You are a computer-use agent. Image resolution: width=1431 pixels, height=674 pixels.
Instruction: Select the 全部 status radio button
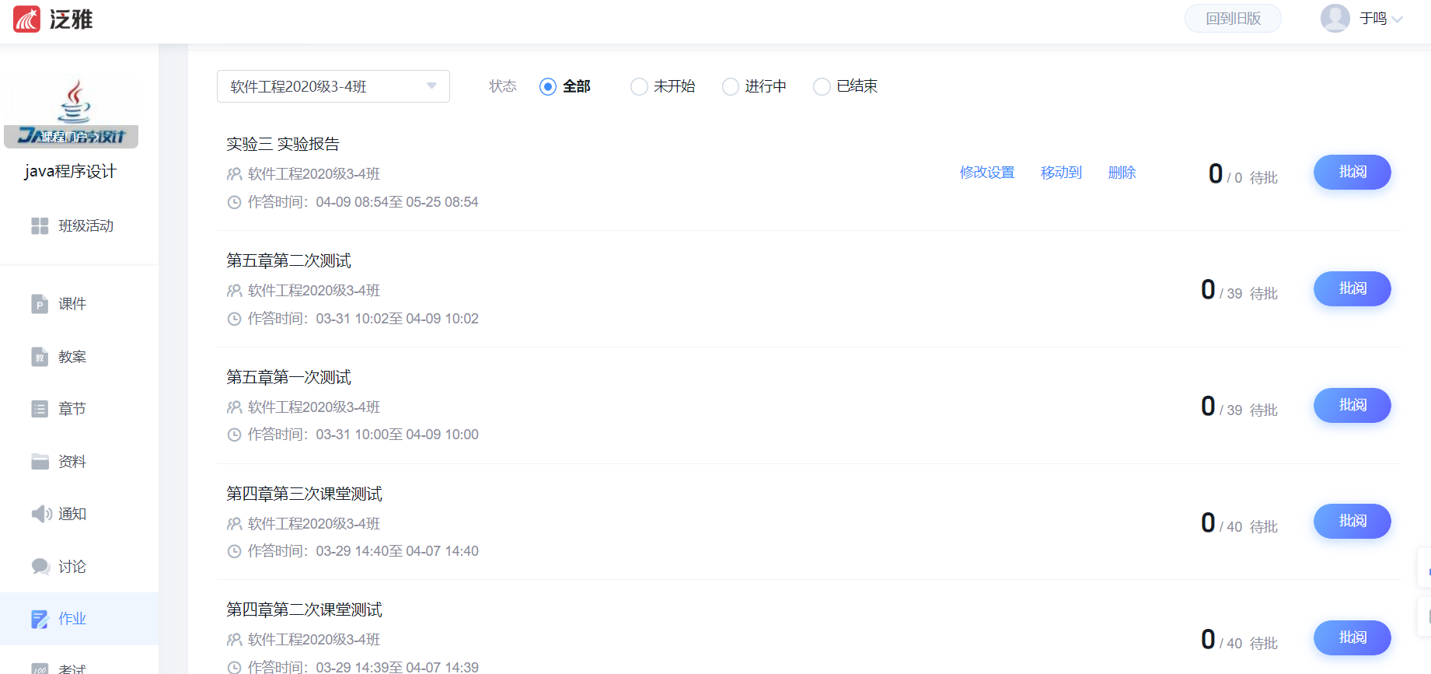coord(548,86)
